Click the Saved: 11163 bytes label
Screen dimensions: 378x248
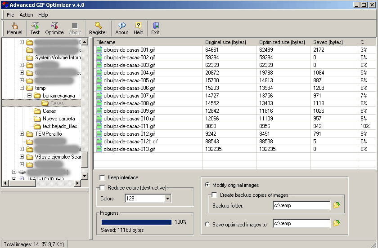coord(122,230)
